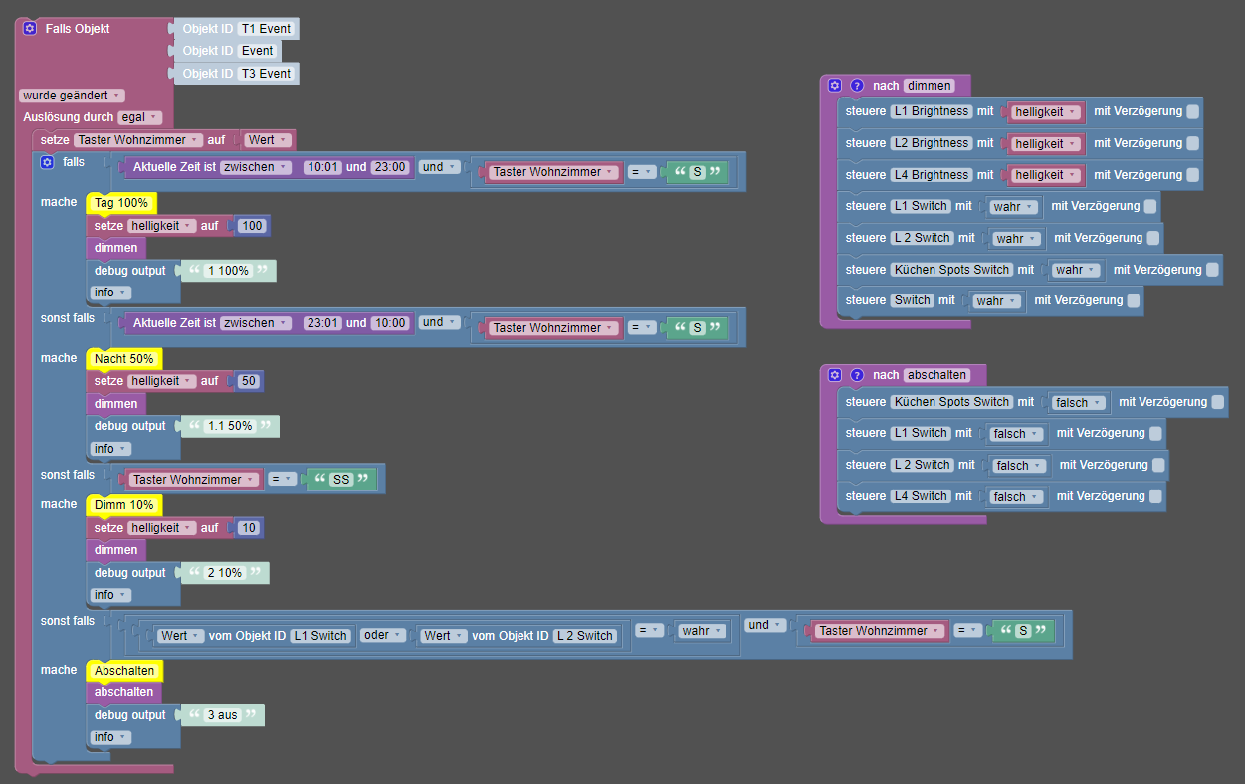Click gear icon on nach abschalten function
The height and width of the screenshot is (784, 1245).
click(835, 375)
